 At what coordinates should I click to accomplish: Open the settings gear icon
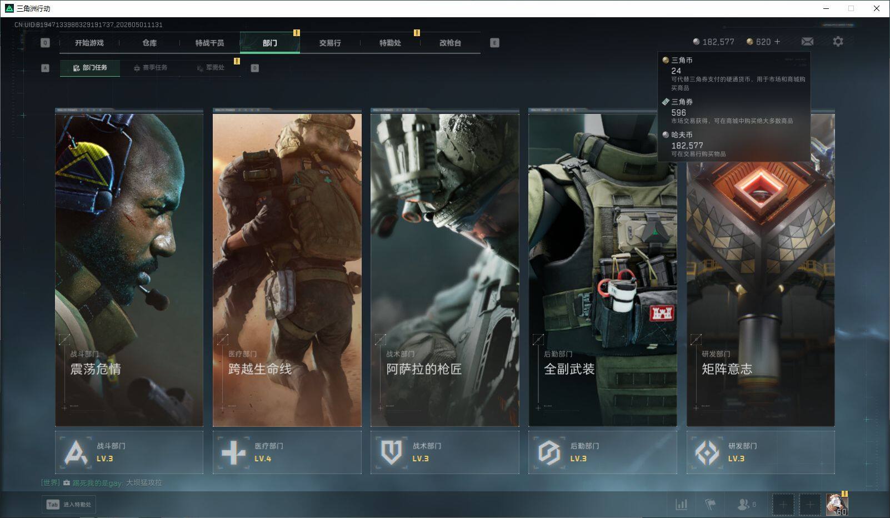(x=838, y=42)
